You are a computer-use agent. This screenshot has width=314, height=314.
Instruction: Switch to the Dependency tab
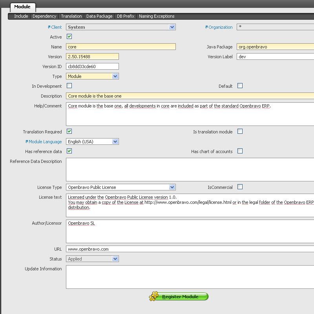coord(44,16)
